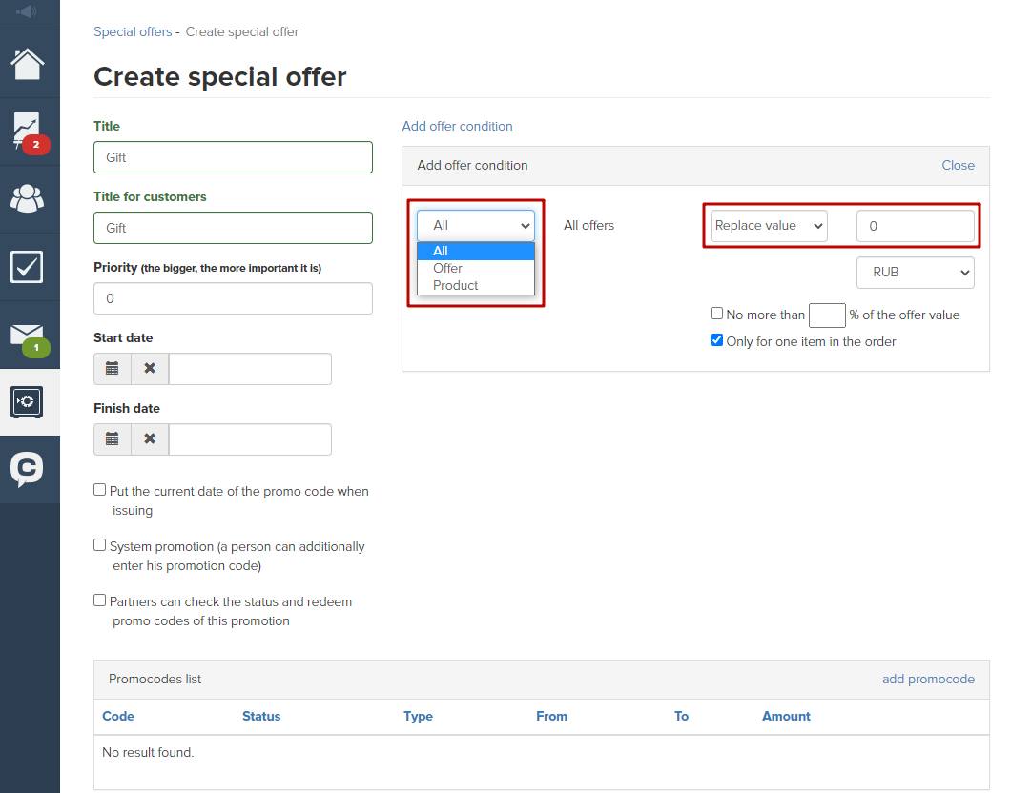Click the 'All offers' text
Image resolution: width=1011 pixels, height=793 pixels.
click(588, 226)
